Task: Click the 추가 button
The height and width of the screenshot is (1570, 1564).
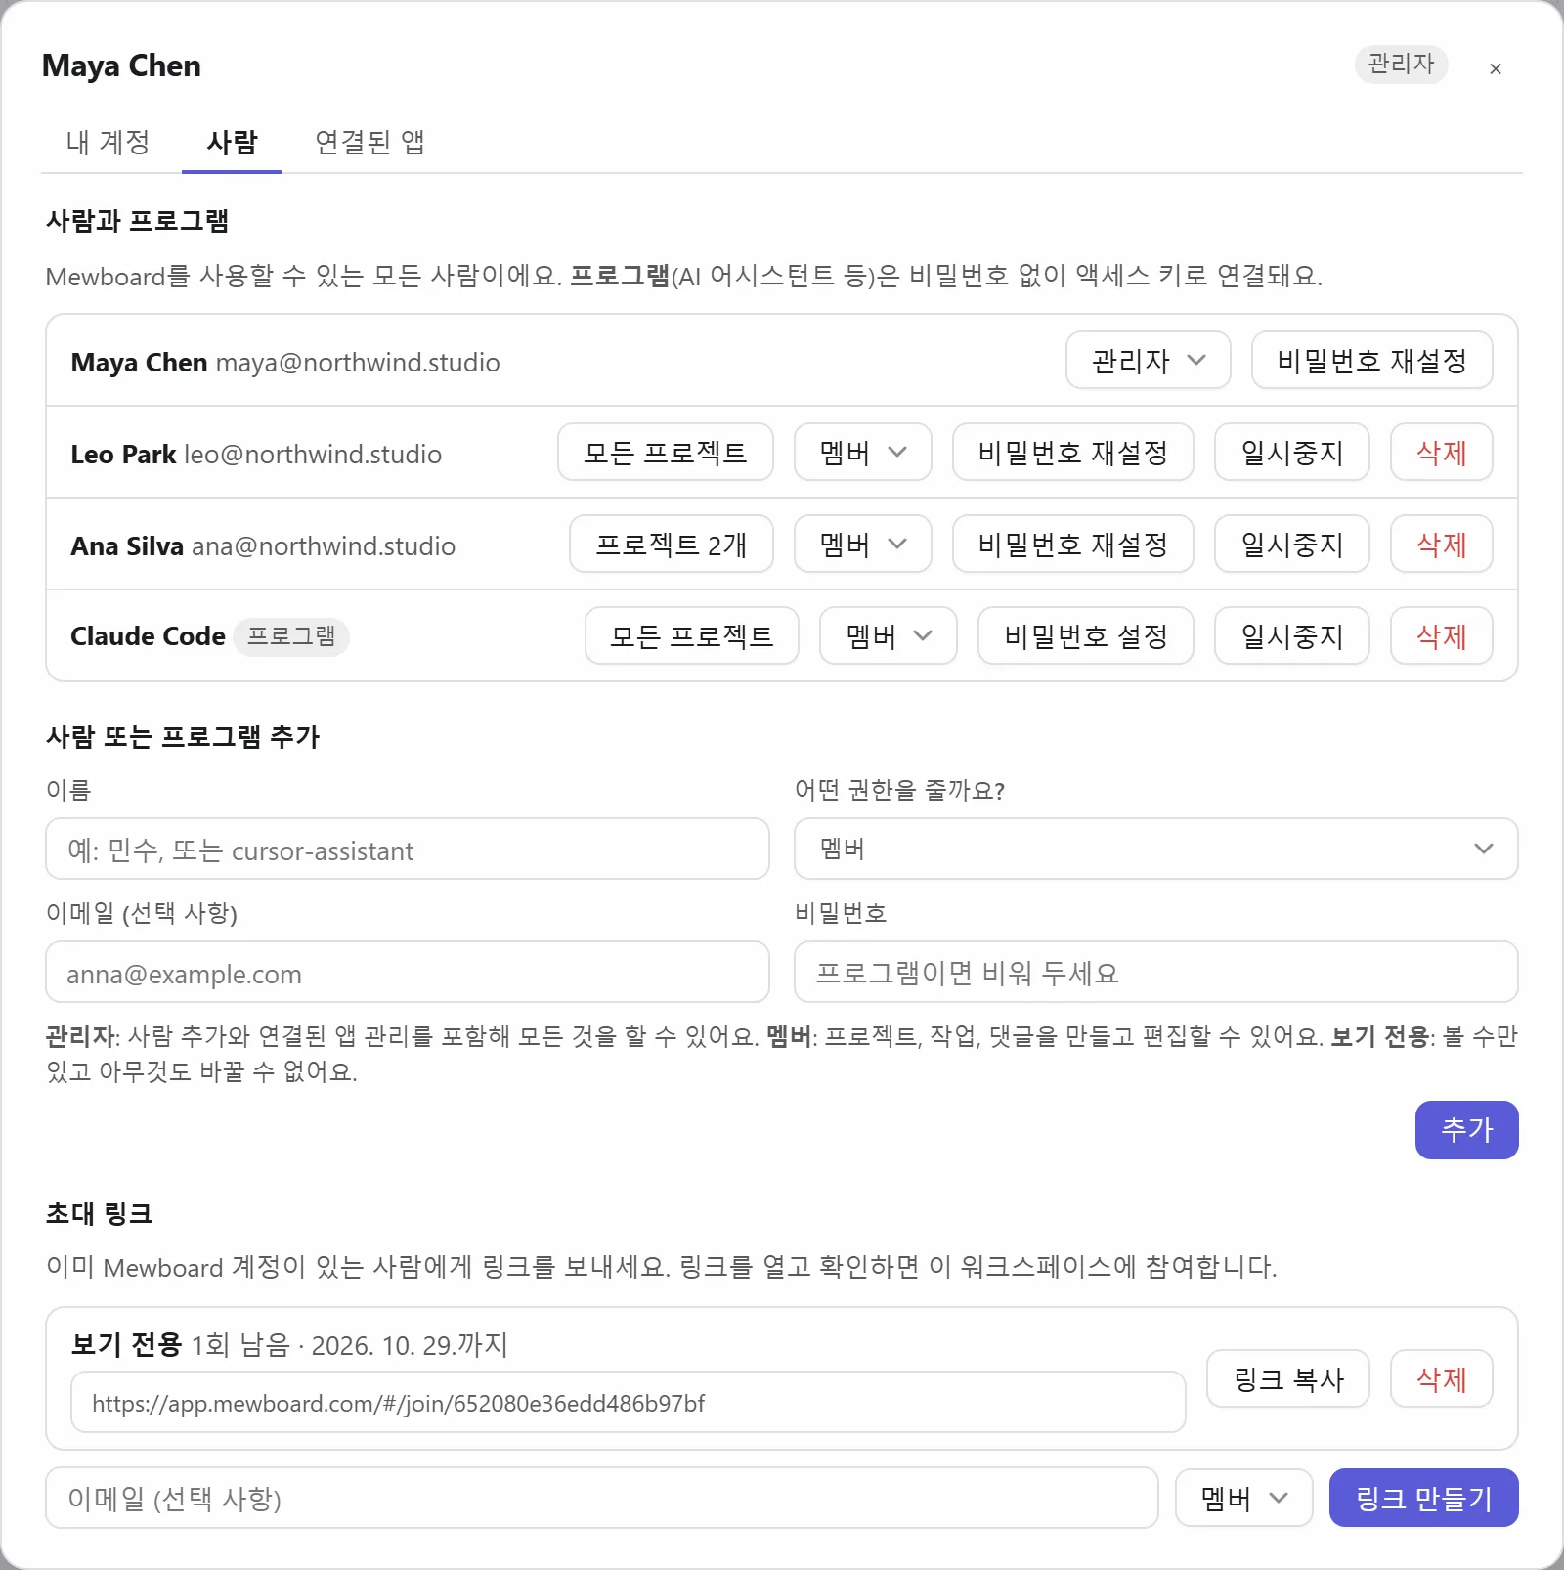Action: [1466, 1130]
